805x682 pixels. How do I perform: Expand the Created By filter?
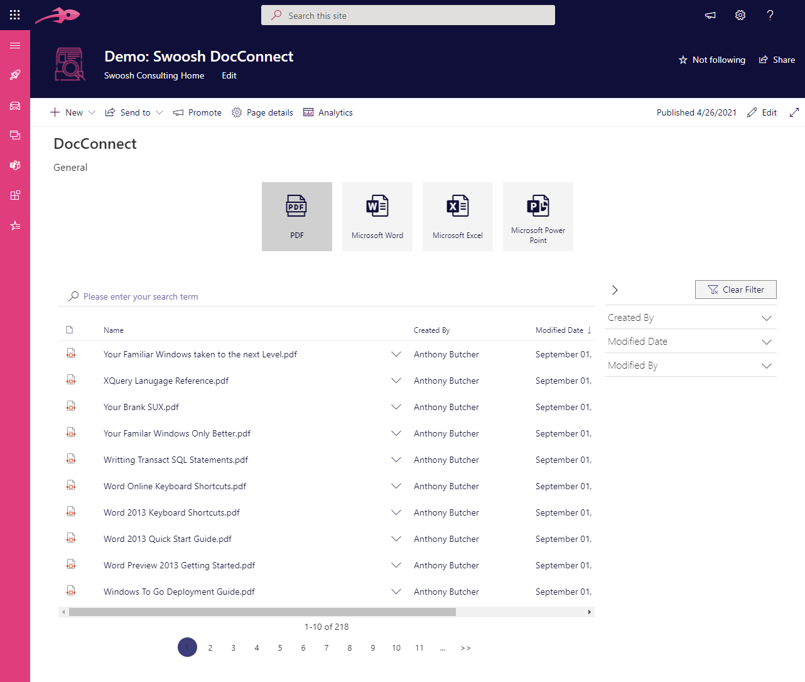[x=766, y=318]
